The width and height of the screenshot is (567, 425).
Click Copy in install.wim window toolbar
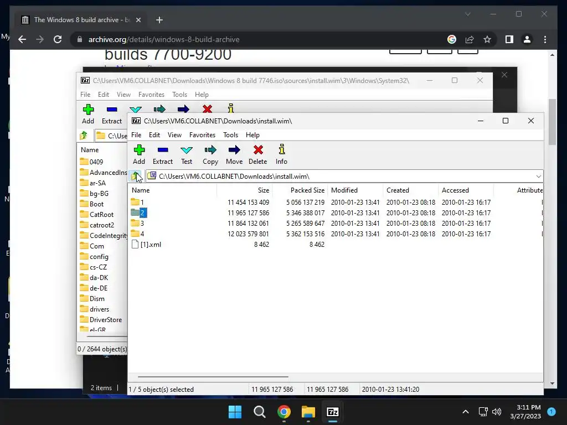(x=210, y=155)
